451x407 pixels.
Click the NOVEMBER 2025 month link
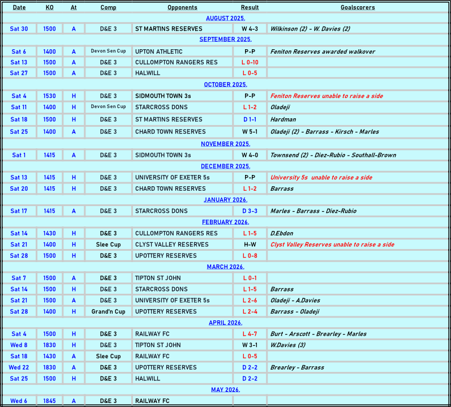(x=225, y=144)
